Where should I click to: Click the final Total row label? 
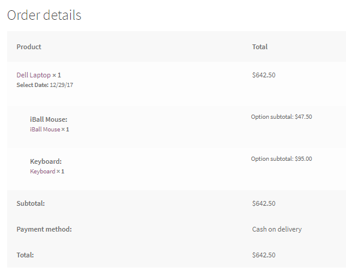pos(25,255)
